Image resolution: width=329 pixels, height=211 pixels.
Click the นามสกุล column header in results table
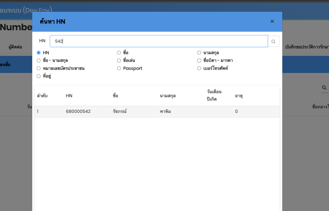coord(168,96)
